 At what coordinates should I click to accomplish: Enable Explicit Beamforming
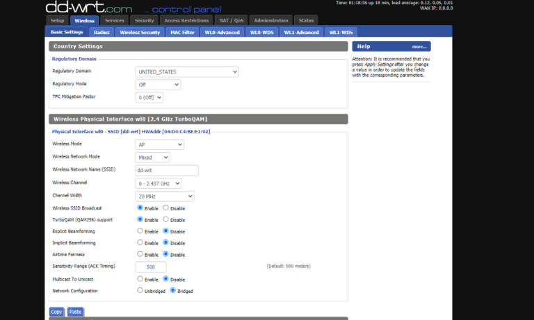click(140, 231)
